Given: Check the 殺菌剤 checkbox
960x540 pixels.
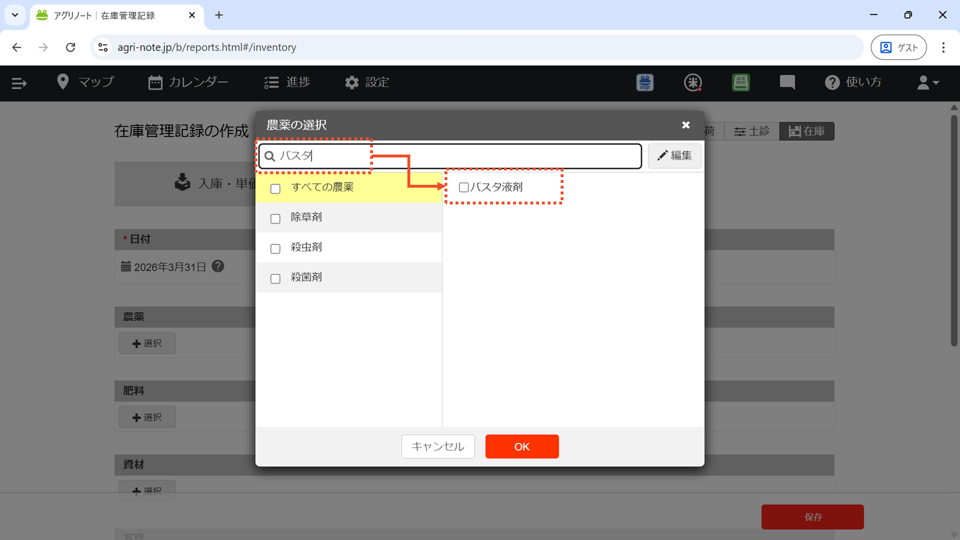Looking at the screenshot, I should pyautogui.click(x=276, y=278).
